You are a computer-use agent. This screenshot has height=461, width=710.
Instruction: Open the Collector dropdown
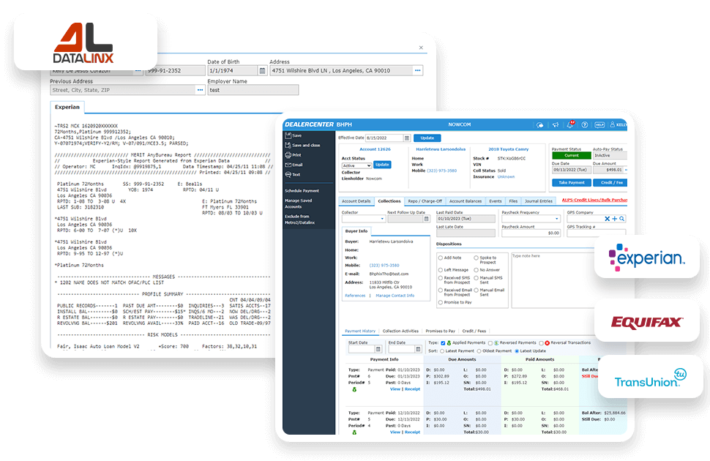(363, 220)
